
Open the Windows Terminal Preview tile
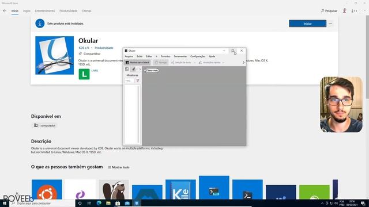214,187
